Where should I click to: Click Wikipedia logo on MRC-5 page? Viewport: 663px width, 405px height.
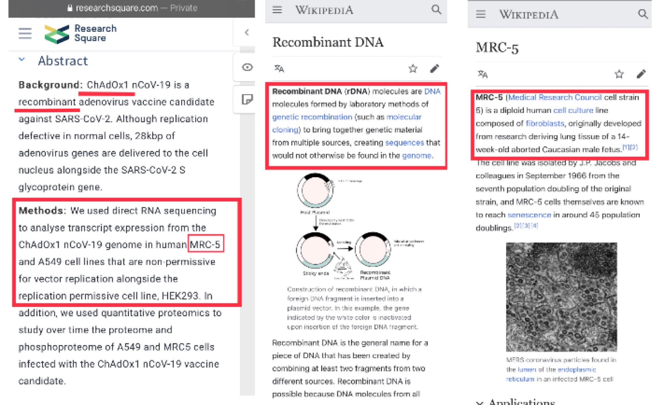529,14
